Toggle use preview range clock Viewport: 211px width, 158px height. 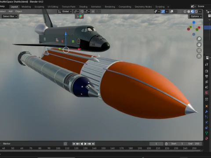tap(166, 144)
